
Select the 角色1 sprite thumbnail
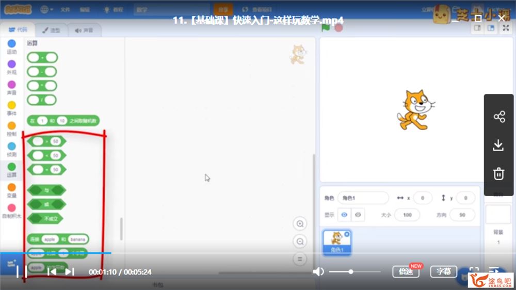click(336, 243)
